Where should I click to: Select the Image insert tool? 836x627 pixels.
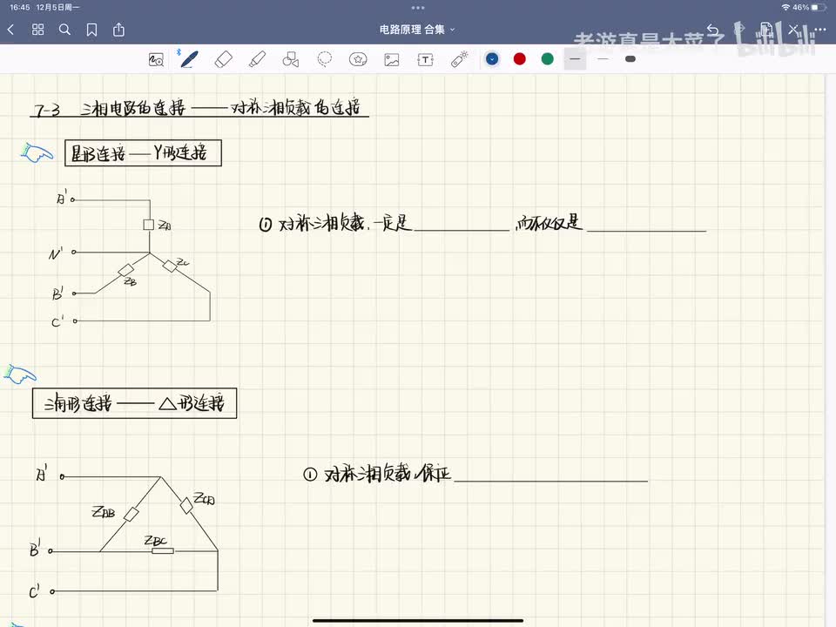pos(392,60)
